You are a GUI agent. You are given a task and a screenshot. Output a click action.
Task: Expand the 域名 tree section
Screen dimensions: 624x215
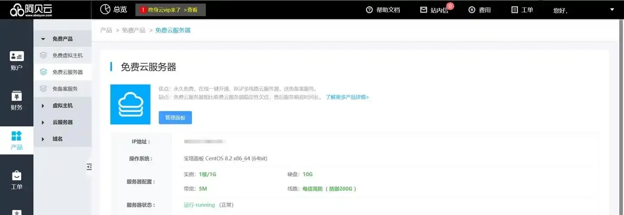63,139
